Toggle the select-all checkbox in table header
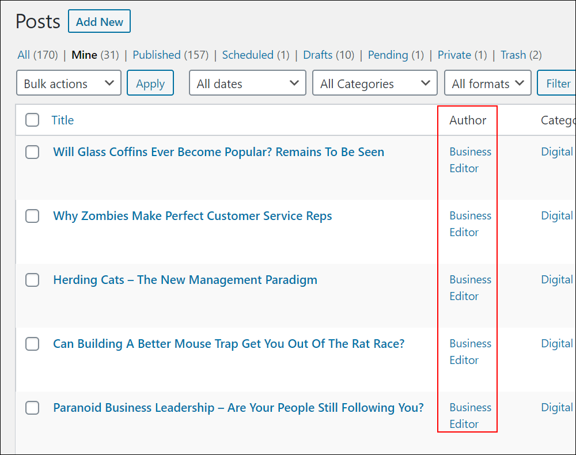The image size is (576, 455). pyautogui.click(x=32, y=120)
